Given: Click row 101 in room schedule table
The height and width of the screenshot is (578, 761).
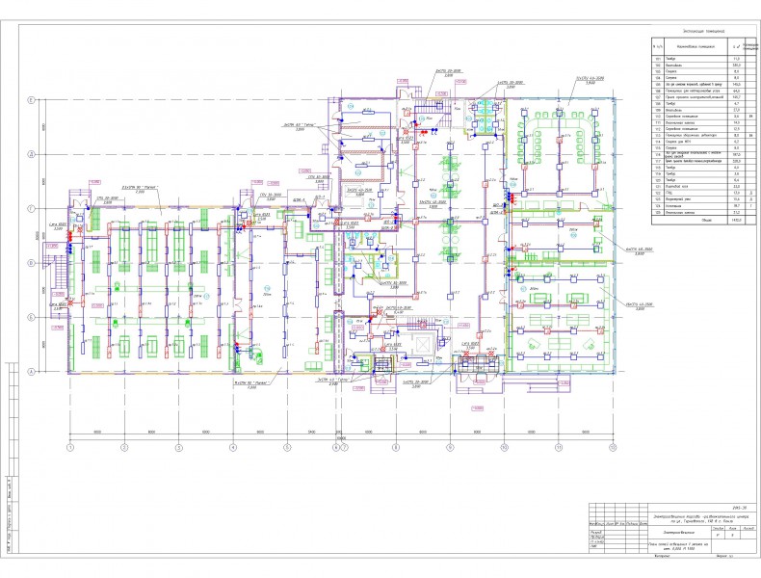Looking at the screenshot, I should click(705, 58).
